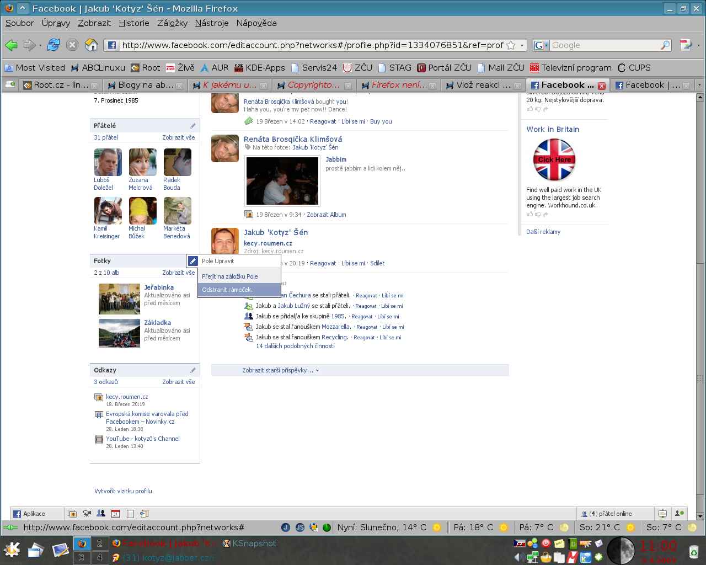Click the Cick Here Union Jack ad image
The width and height of the screenshot is (706, 565).
click(554, 159)
